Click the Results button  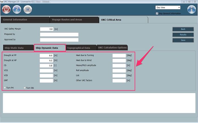[x=183, y=35]
